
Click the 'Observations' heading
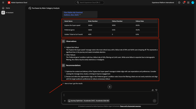coord(71,41)
